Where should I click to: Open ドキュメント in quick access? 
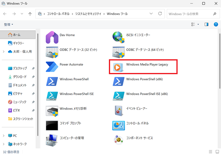coord(17,85)
